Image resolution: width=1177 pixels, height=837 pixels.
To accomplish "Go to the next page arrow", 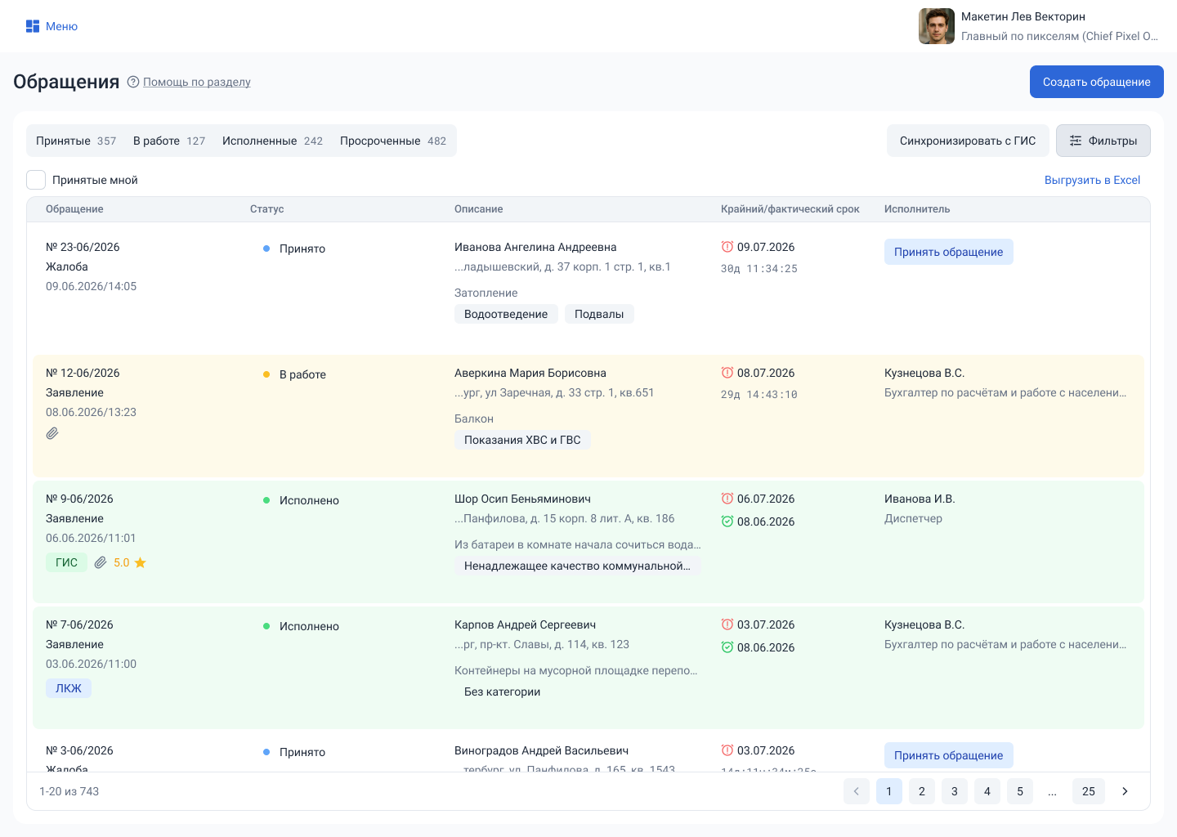I will [x=1125, y=791].
